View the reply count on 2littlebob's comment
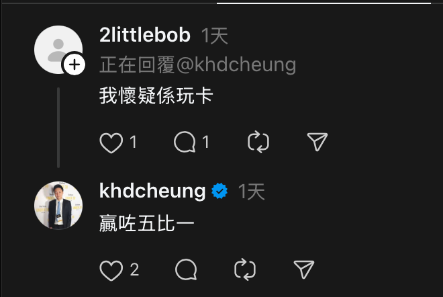Viewport: 443px width, 297px height. click(205, 142)
